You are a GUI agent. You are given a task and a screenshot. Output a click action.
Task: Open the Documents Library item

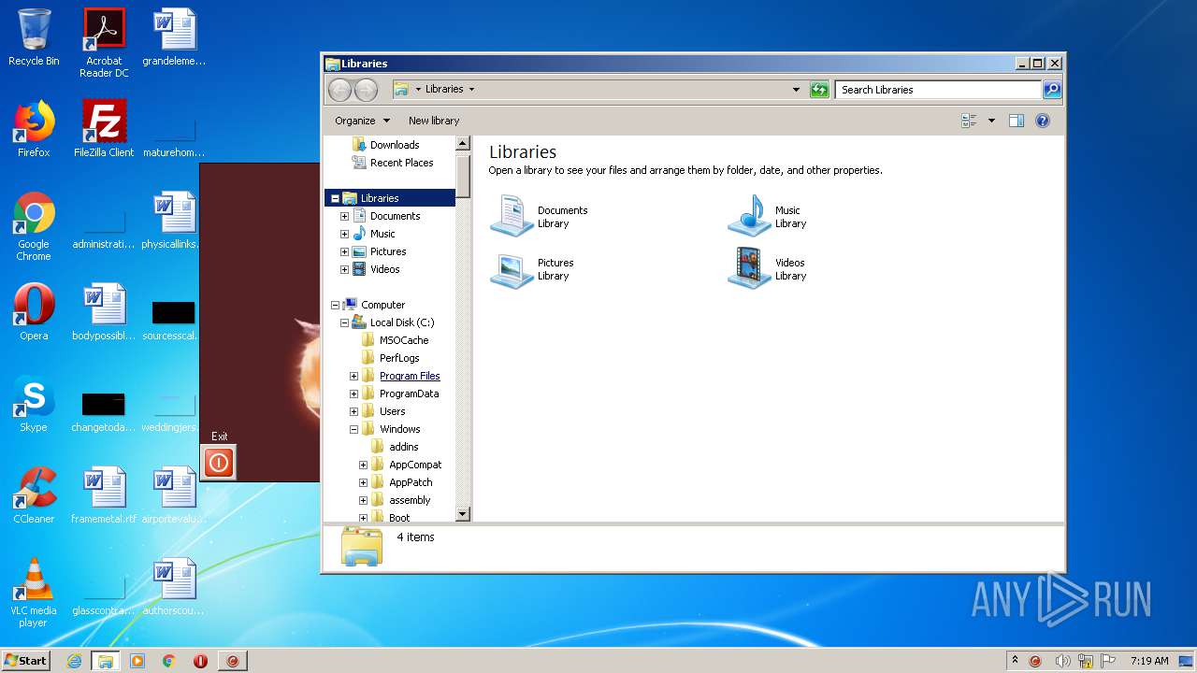[540, 217]
